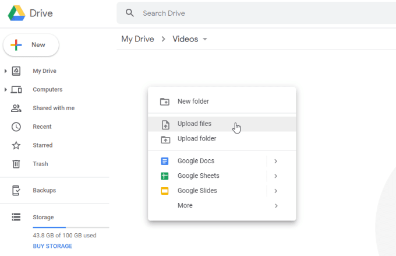Click the Google Sheets green icon
The width and height of the screenshot is (396, 256).
pos(165,176)
